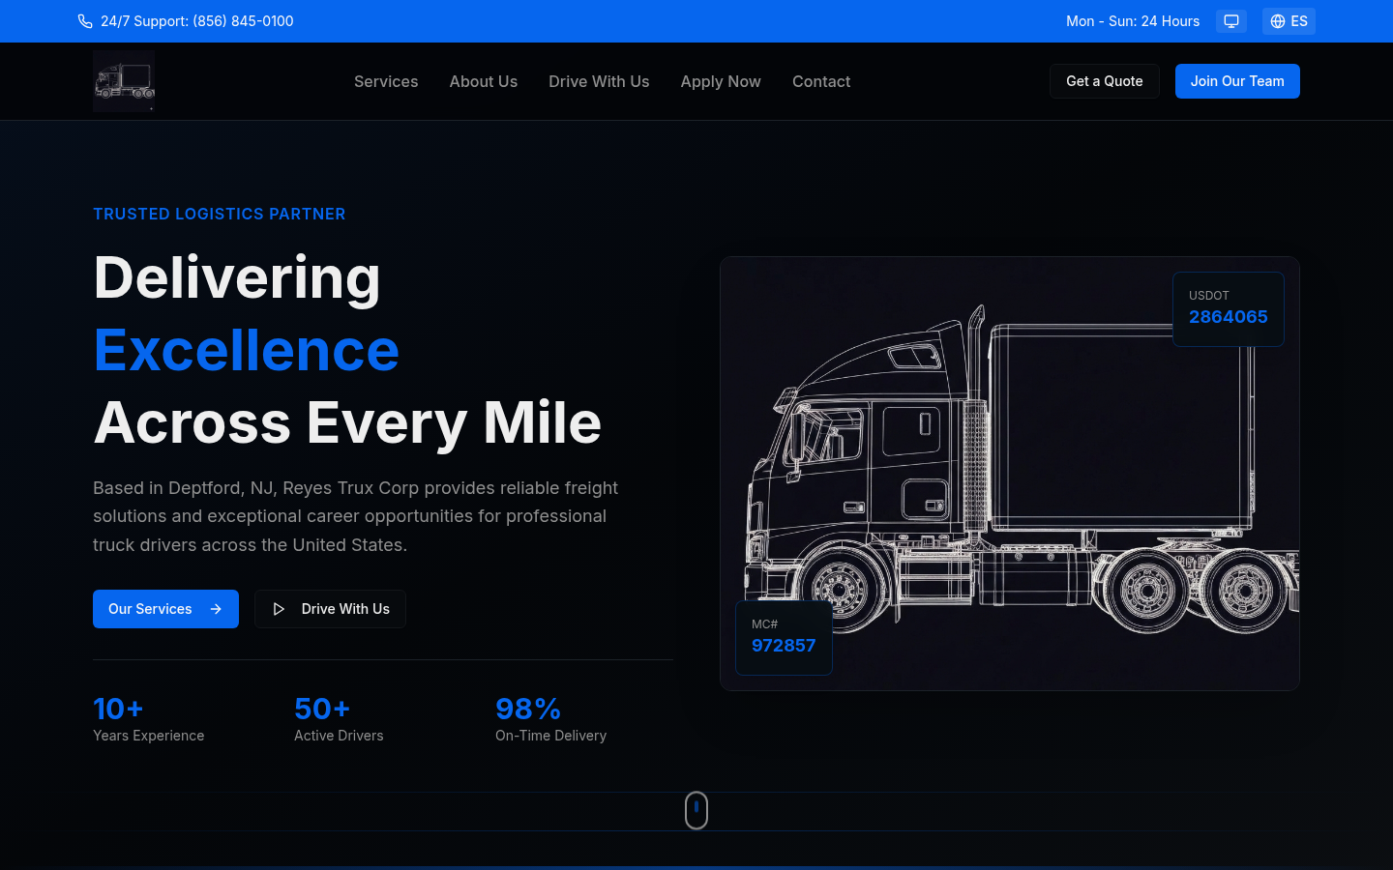Click the phone icon beside support number

coord(85,21)
